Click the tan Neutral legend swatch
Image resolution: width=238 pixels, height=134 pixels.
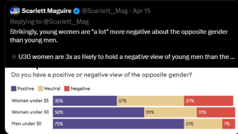point(40,89)
